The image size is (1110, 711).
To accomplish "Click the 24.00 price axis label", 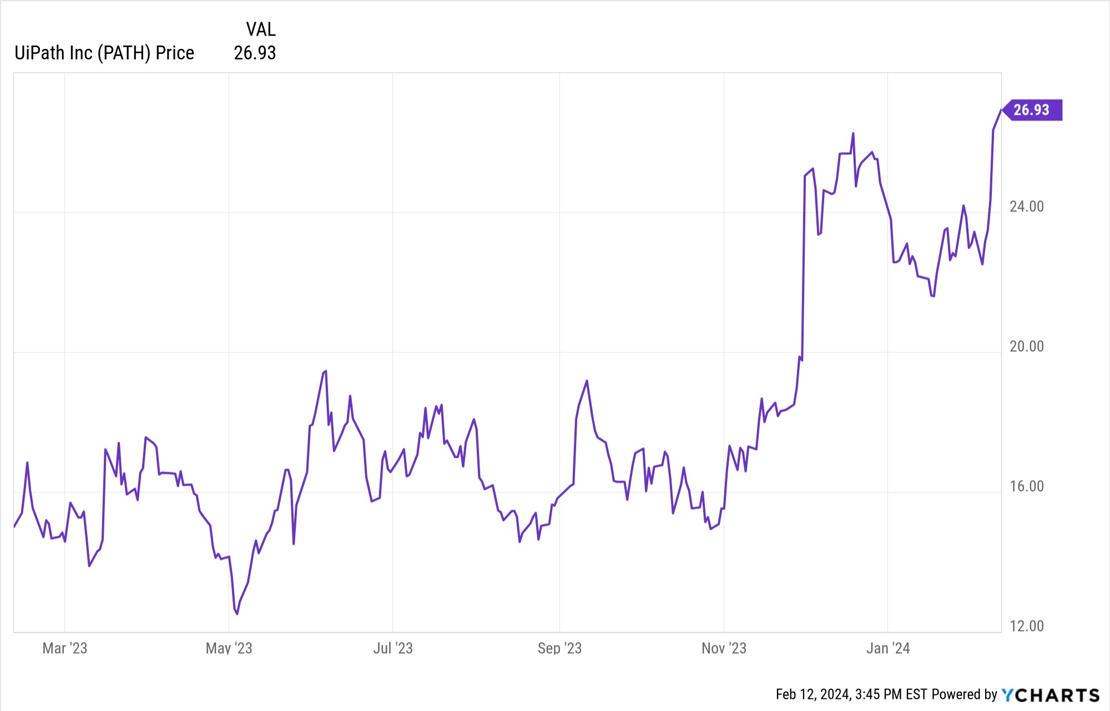I will click(x=1026, y=206).
